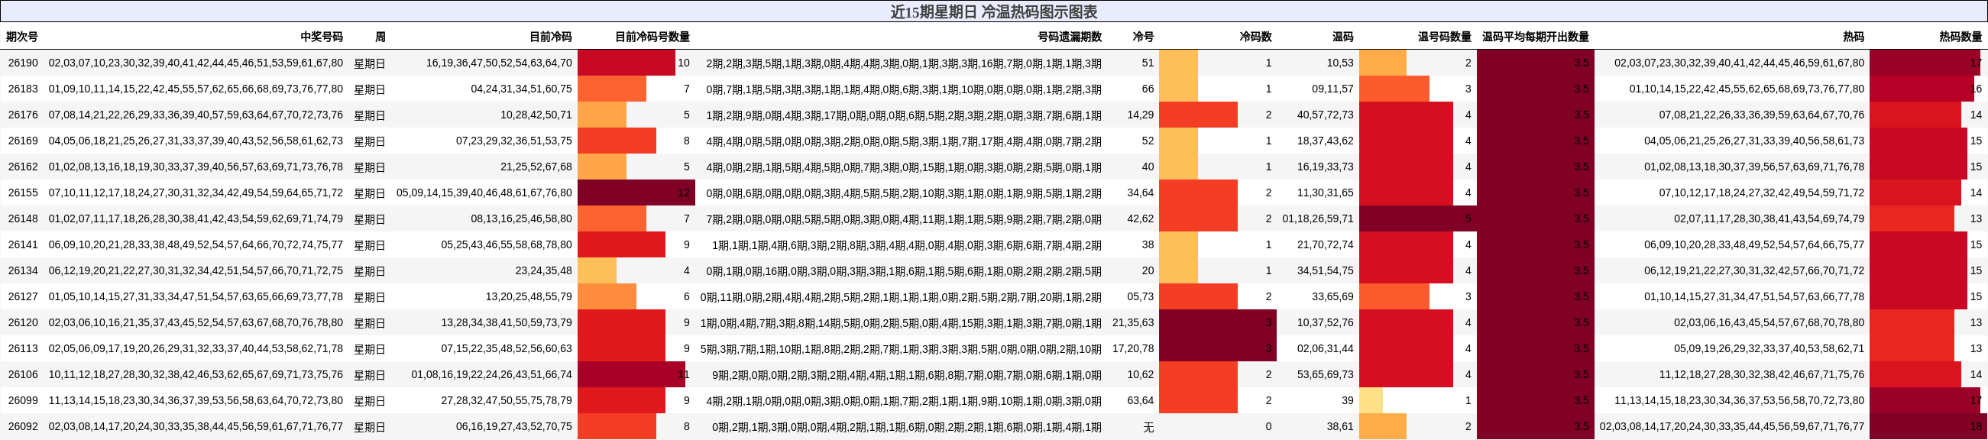Select period number 26176
1988x440 pixels.
tap(23, 115)
